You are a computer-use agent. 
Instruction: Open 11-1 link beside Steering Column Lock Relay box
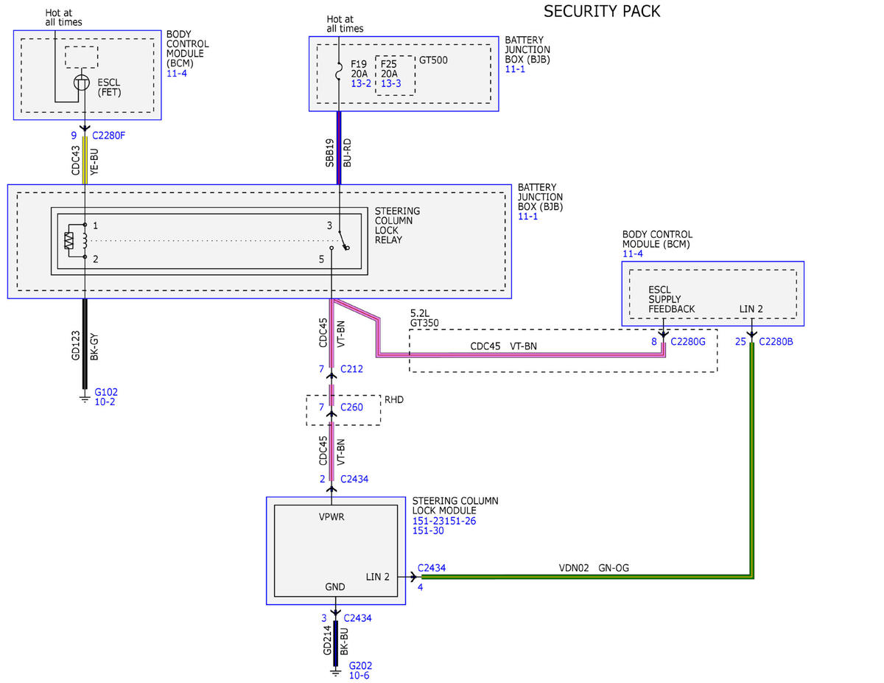point(527,217)
